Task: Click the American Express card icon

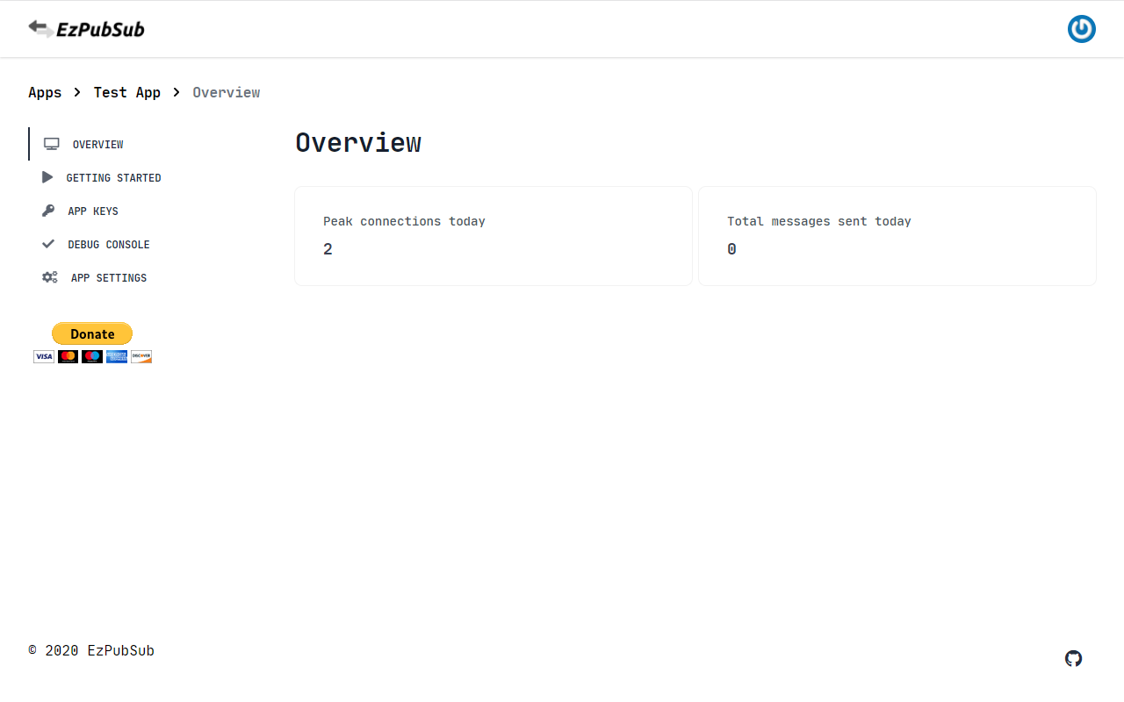Action: point(117,356)
